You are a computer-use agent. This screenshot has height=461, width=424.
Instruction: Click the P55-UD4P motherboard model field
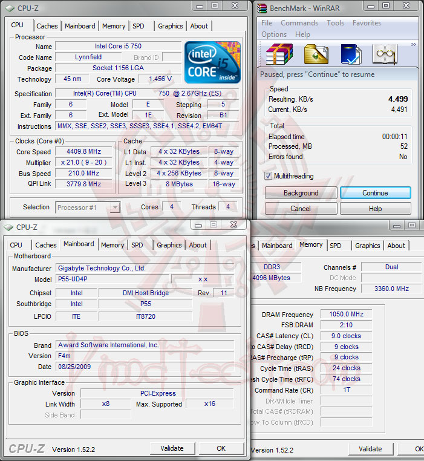(x=113, y=279)
